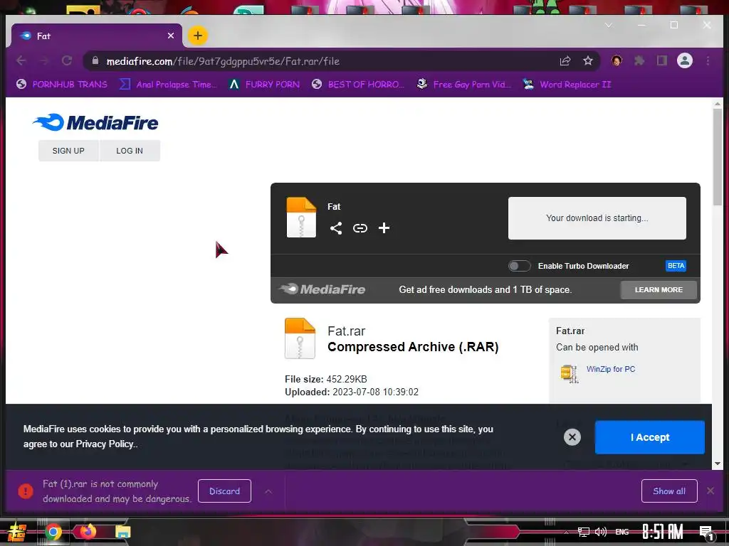Bookmark this page with the star icon
729x546 pixels.
[588, 61]
